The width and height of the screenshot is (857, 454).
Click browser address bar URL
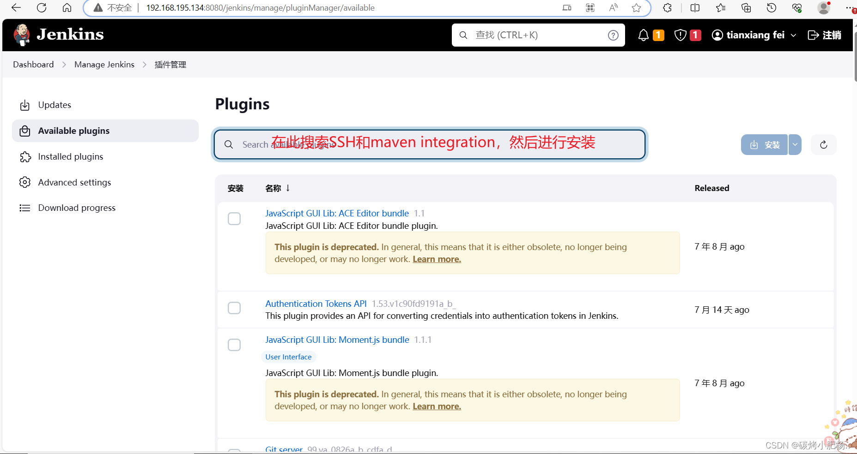(x=260, y=8)
